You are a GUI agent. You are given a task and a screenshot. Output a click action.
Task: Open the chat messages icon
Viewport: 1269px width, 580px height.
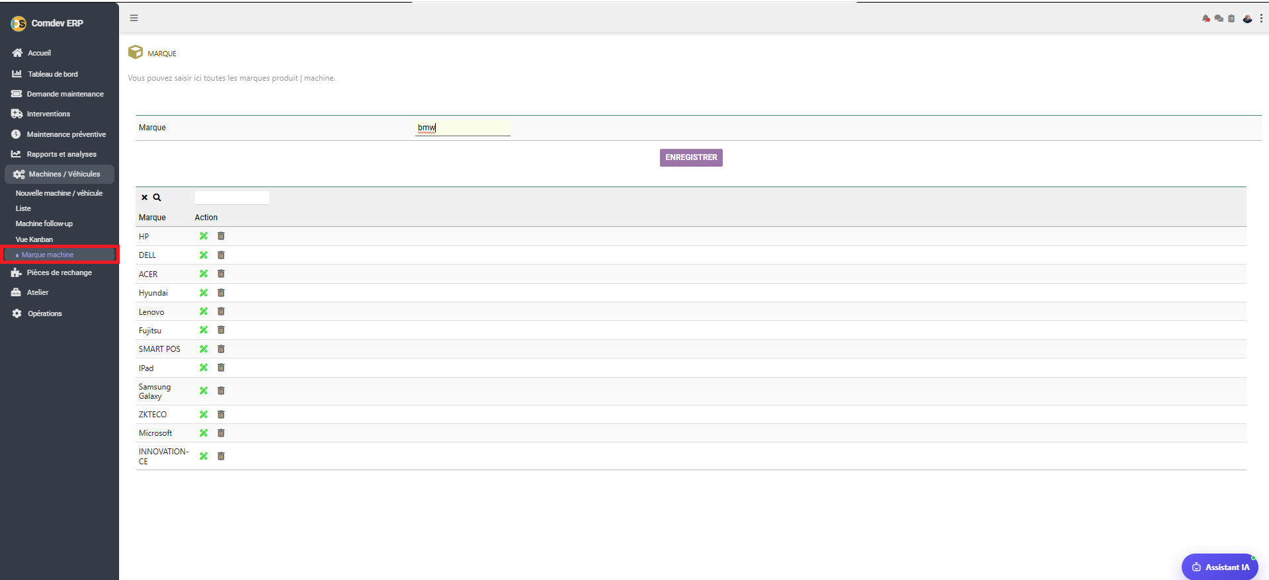(x=1219, y=19)
